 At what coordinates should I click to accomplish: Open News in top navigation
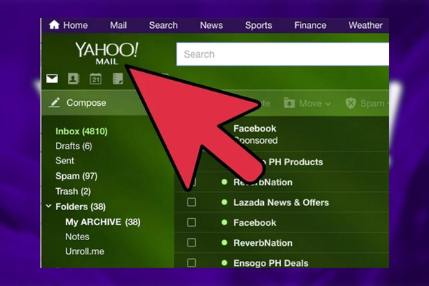pyautogui.click(x=211, y=25)
